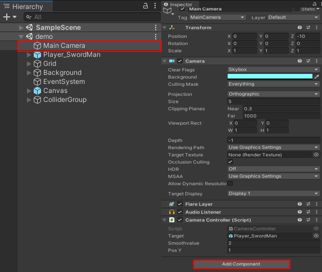Click the game object icon picker

click(x=169, y=11)
